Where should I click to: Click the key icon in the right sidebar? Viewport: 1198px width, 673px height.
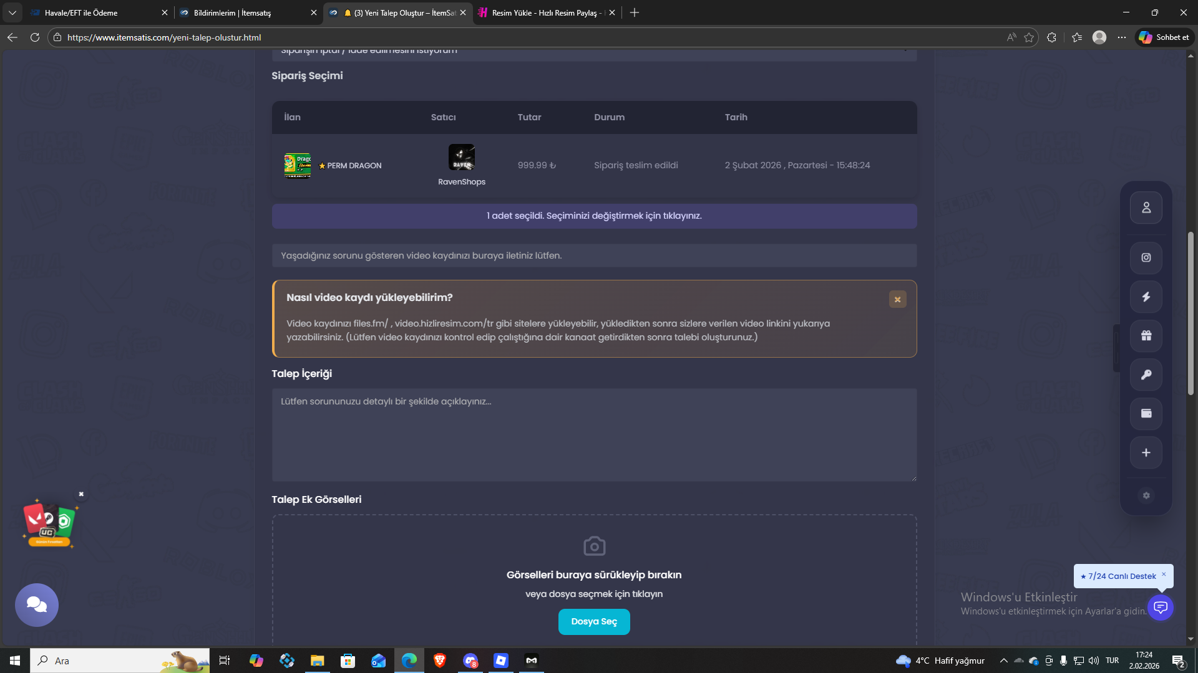[x=1146, y=375]
